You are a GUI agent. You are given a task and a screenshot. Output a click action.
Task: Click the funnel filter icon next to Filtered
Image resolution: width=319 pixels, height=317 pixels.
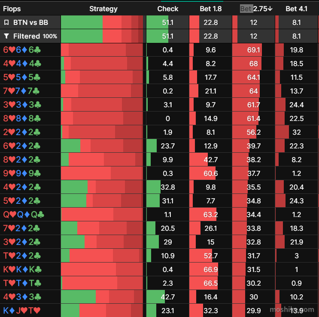point(6,36)
